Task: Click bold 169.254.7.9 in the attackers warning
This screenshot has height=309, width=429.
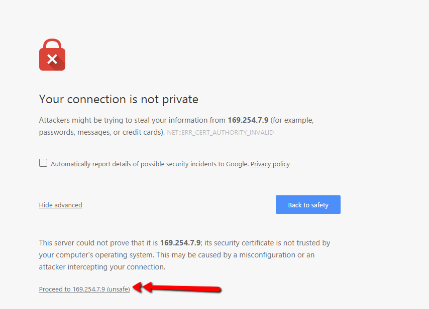Action: [x=249, y=120]
